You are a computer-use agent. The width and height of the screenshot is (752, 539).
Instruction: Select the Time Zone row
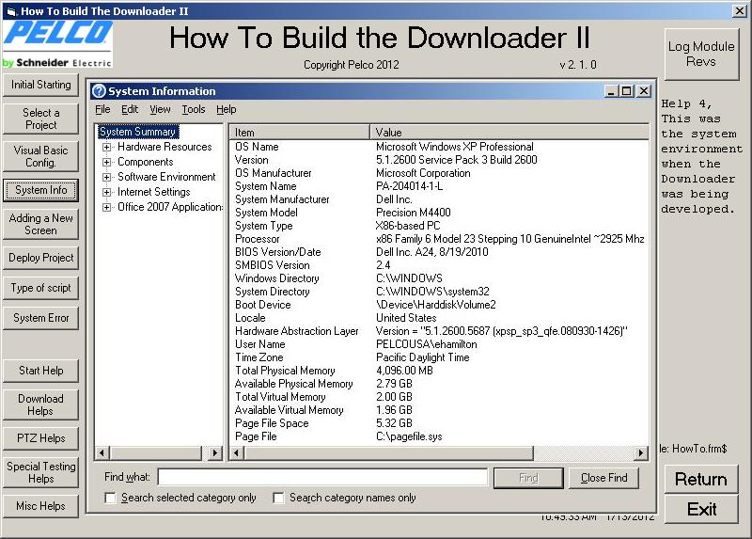pos(439,357)
